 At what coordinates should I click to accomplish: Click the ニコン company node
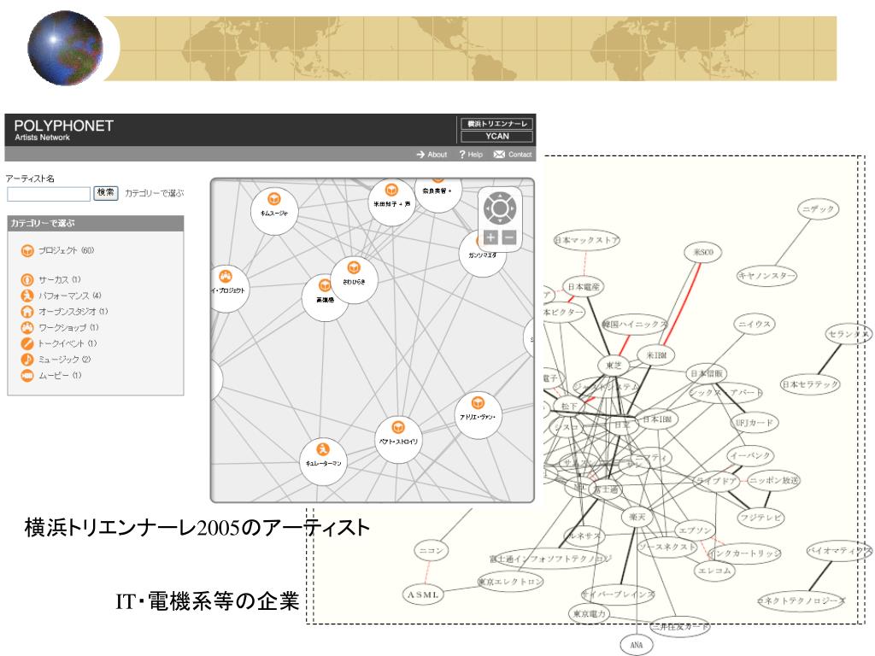[431, 551]
